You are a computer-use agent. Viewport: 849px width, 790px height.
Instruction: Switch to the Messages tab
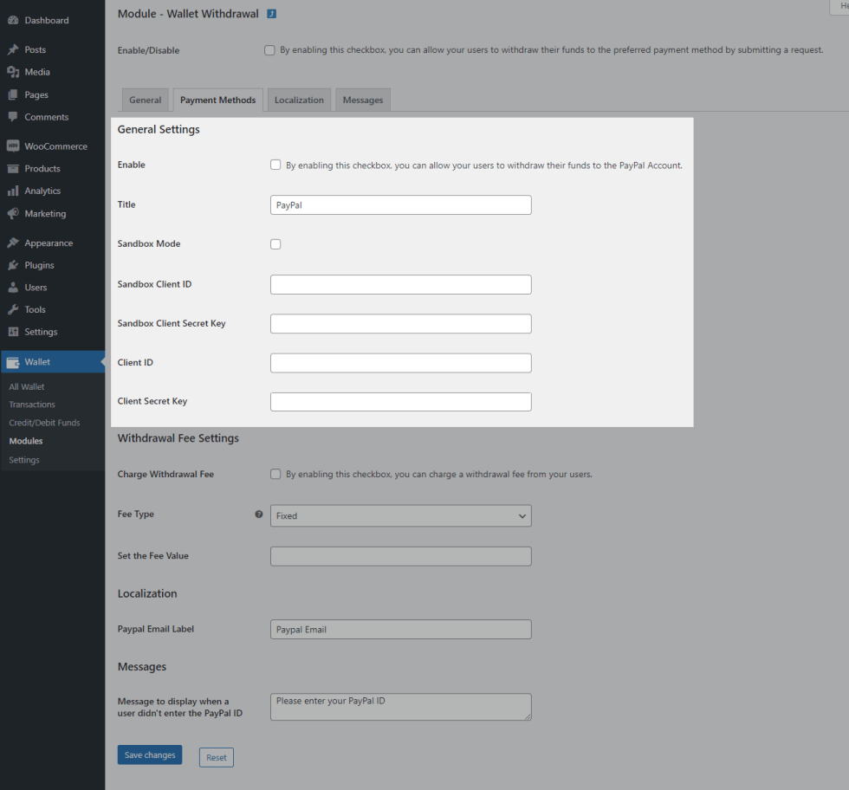362,100
